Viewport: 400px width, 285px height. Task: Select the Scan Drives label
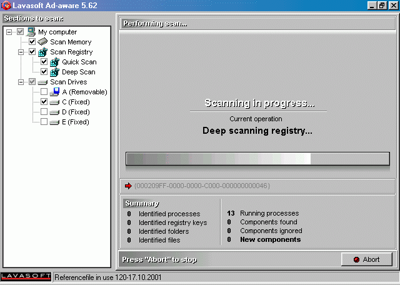point(68,82)
